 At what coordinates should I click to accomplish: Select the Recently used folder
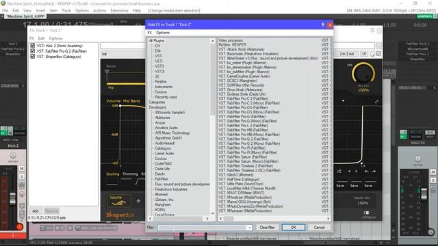tap(166, 97)
